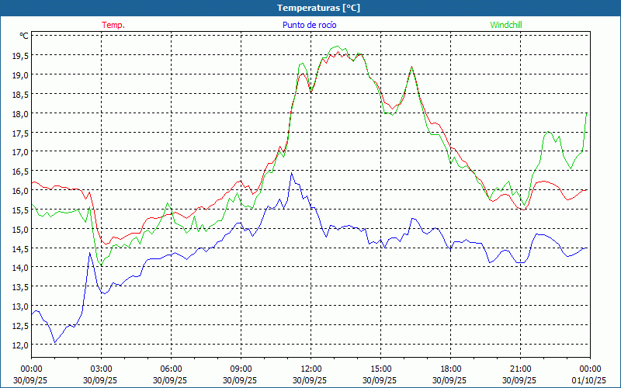Click the 19,5 y-axis value label

(19, 55)
